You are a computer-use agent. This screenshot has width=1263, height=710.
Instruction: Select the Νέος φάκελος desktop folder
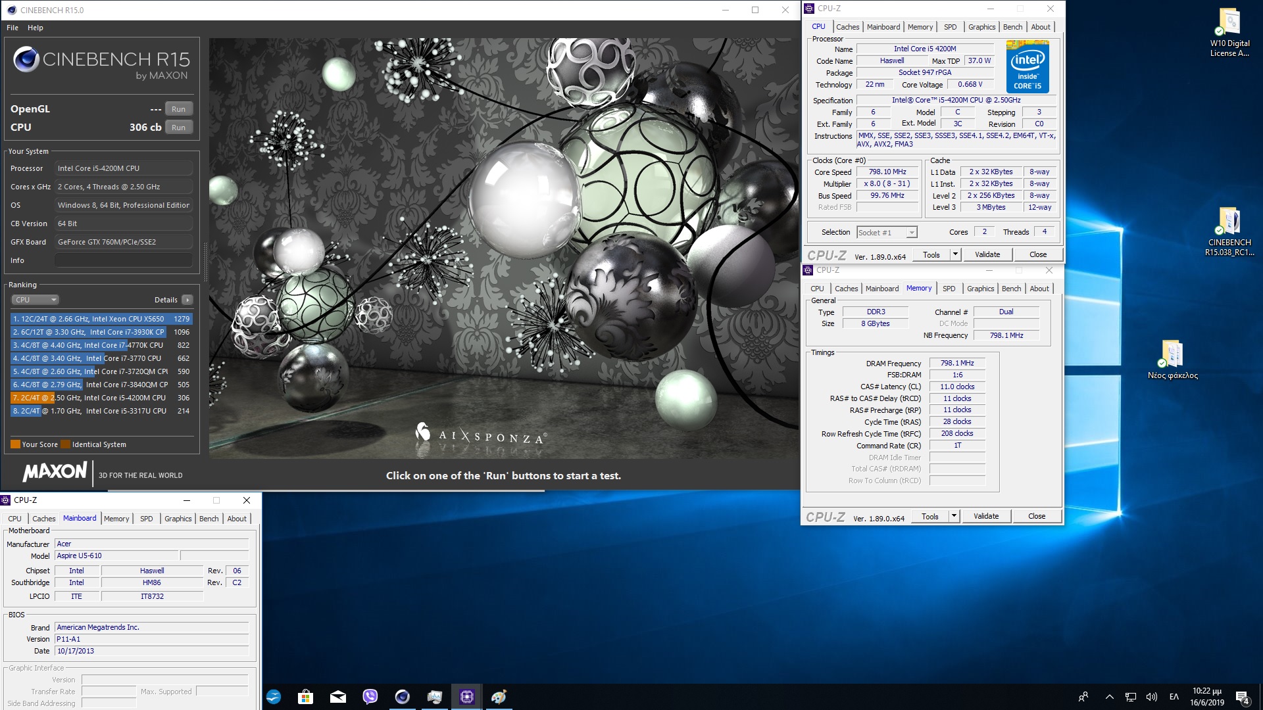(1172, 360)
